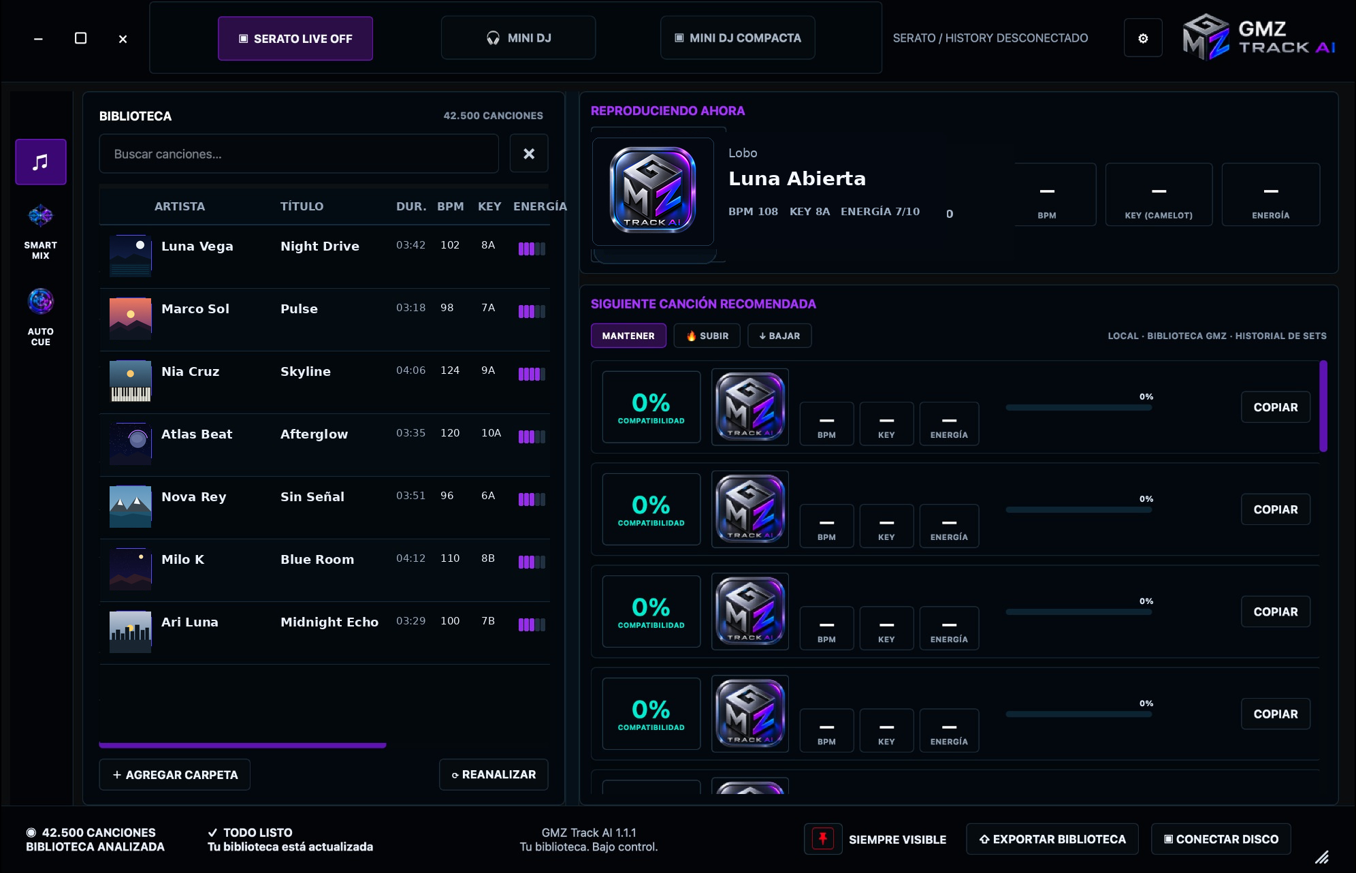1356x873 pixels.
Task: Sort the library by Energía column
Action: tap(540, 206)
